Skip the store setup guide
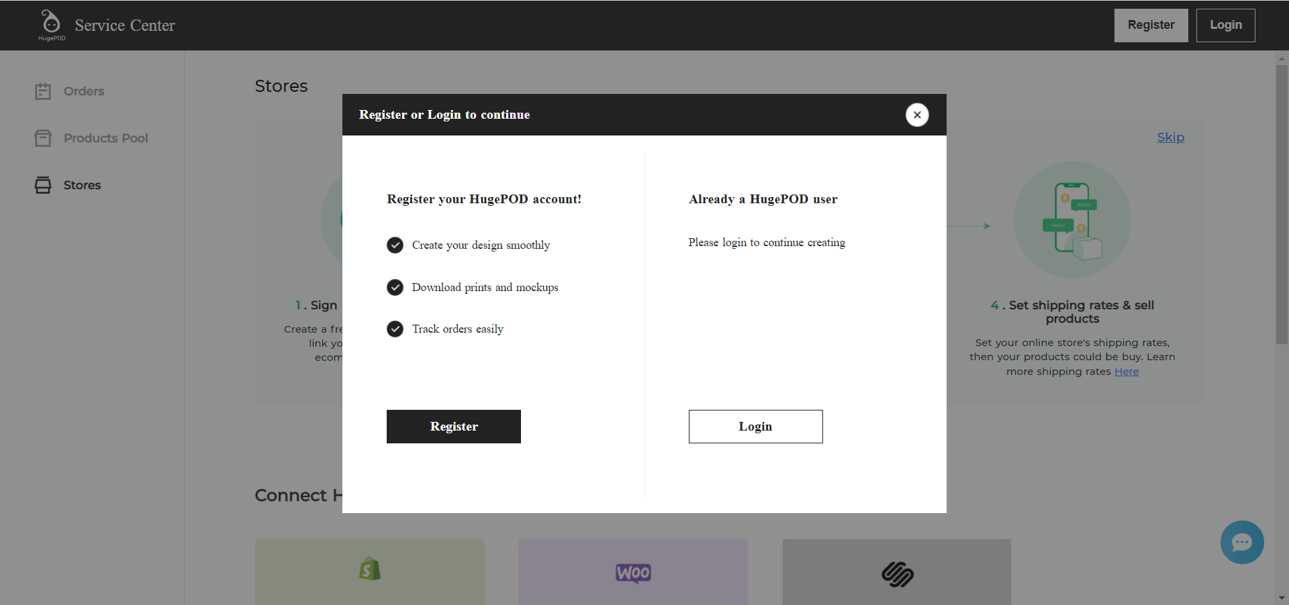1289x605 pixels. click(1171, 137)
